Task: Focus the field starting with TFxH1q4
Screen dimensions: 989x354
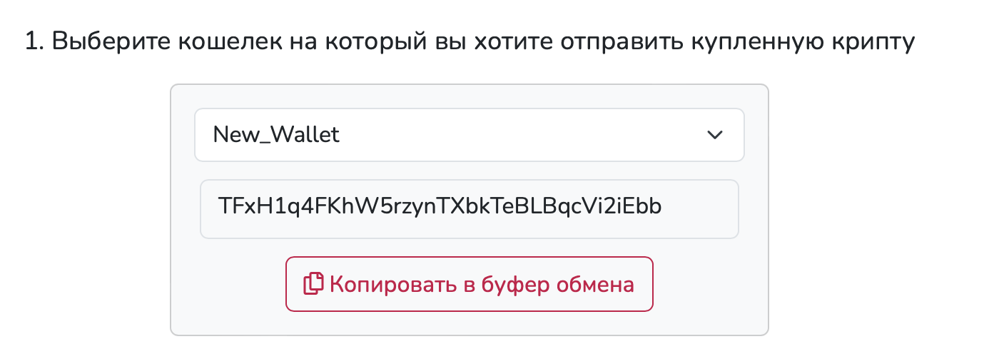Action: pos(469,208)
